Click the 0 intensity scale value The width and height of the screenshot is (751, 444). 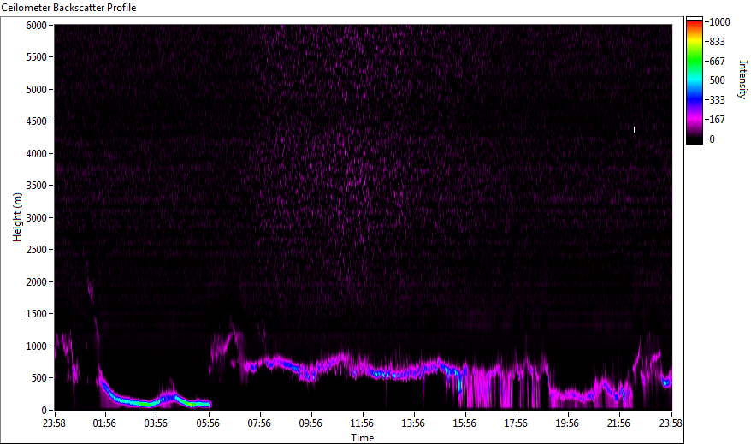713,139
